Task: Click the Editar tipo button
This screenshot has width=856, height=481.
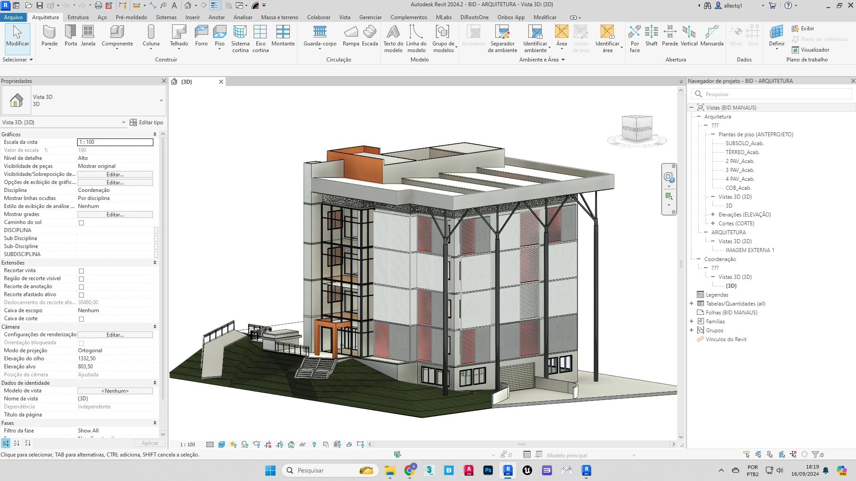Action: pyautogui.click(x=146, y=122)
